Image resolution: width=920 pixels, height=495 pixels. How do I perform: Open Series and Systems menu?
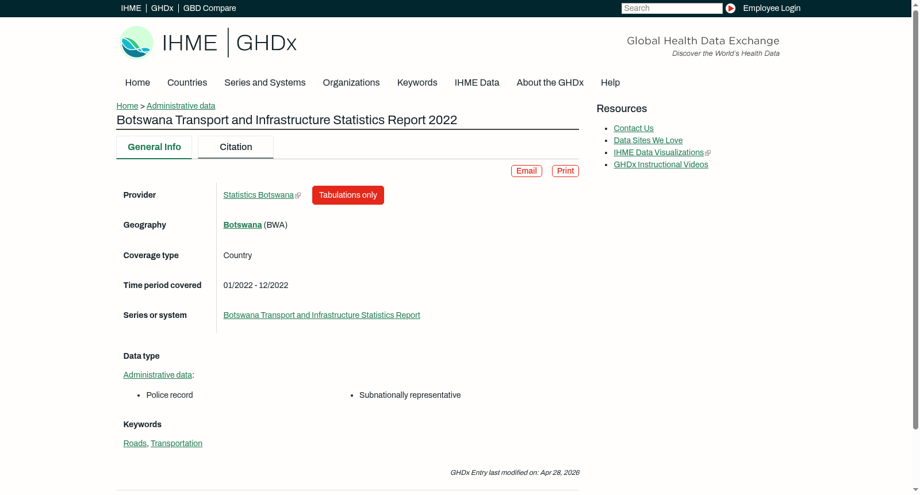click(264, 82)
